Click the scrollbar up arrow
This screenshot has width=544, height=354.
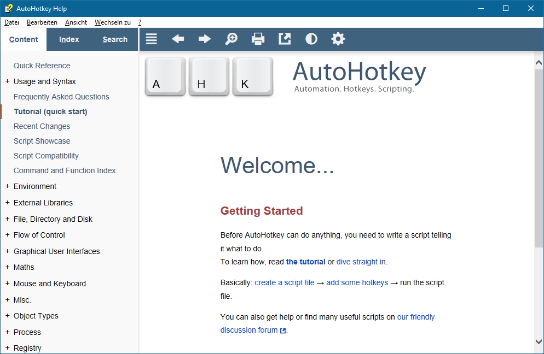(539, 63)
